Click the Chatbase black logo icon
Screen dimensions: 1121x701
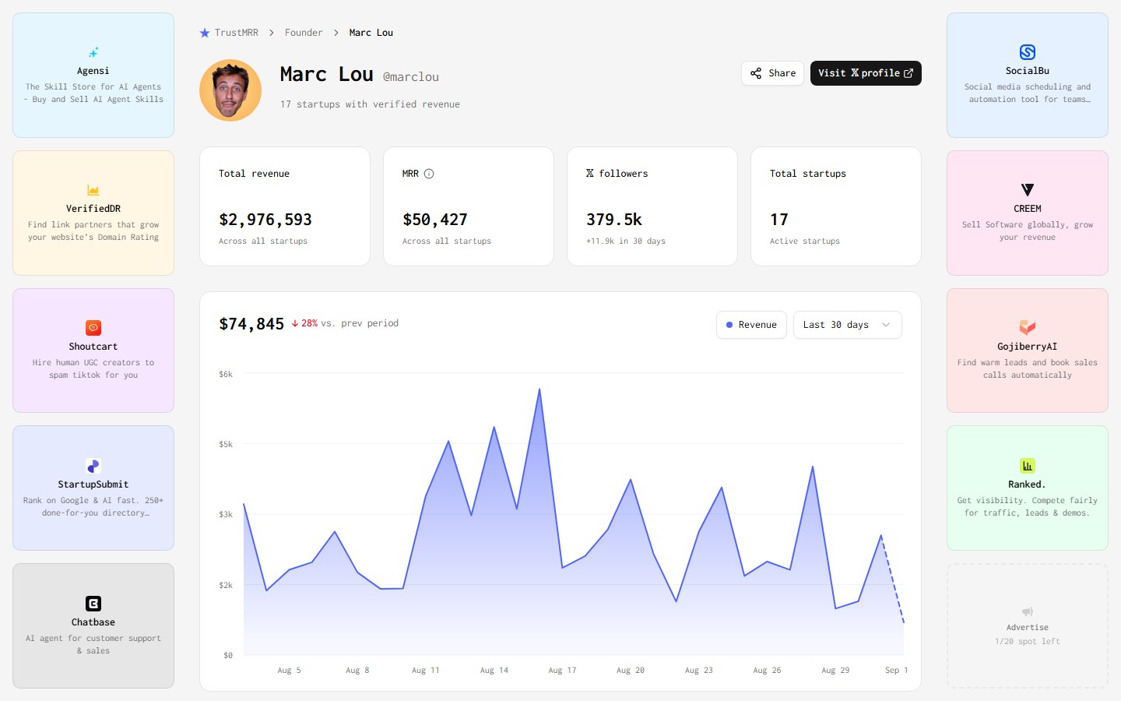(x=93, y=604)
